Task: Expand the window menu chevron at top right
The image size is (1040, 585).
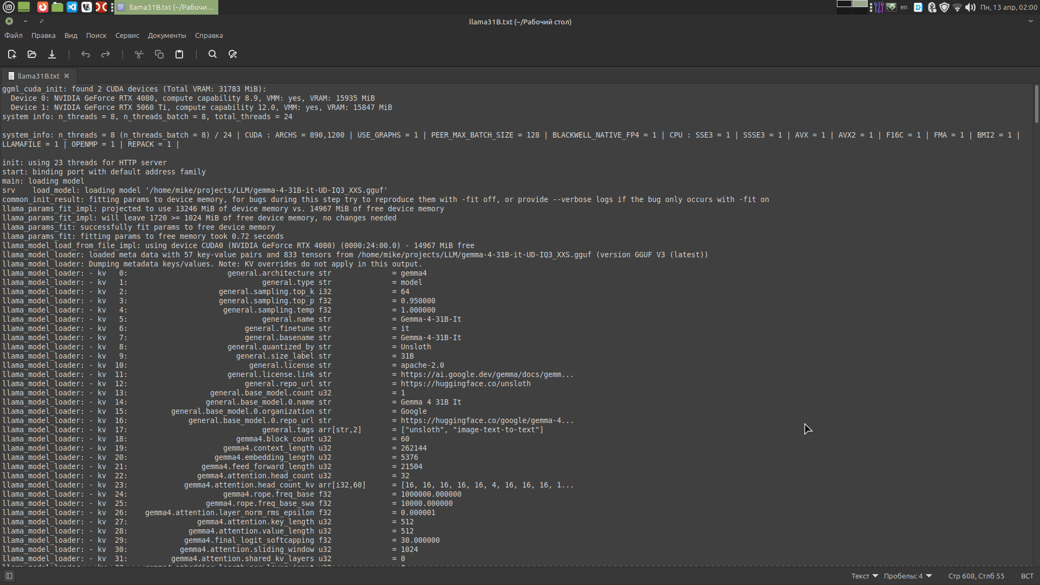Action: tap(1031, 22)
